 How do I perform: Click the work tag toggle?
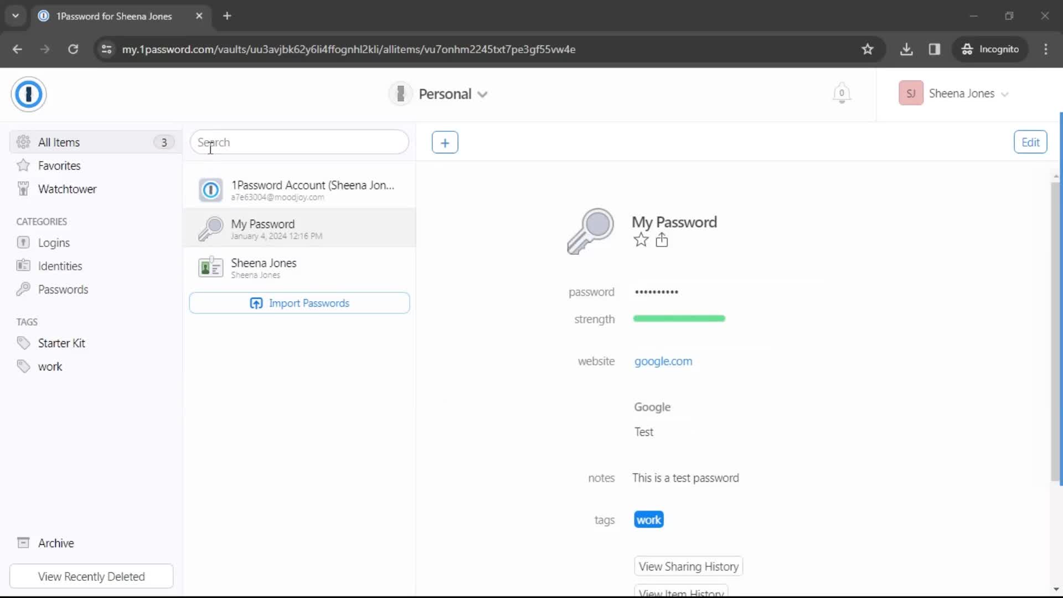coord(648,519)
